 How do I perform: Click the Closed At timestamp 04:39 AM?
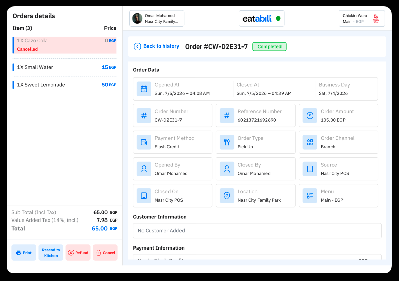click(264, 93)
